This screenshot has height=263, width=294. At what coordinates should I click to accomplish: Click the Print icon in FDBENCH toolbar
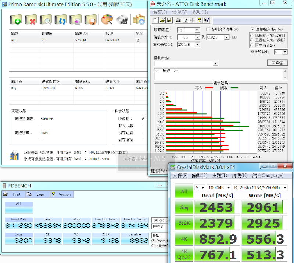pyautogui.click(x=6, y=194)
